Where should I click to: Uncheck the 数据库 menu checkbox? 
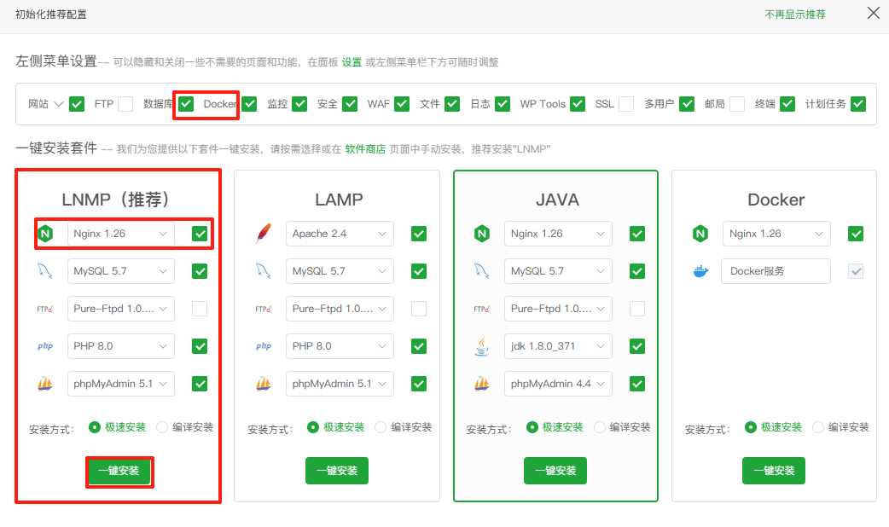pos(186,104)
